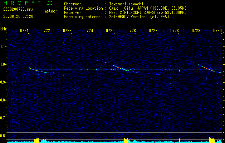
Task: Click the 0726 time marker
Action: (x=132, y=31)
